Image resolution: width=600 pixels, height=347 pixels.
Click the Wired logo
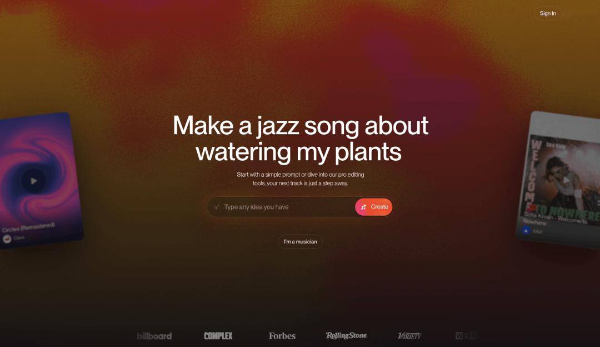point(466,336)
